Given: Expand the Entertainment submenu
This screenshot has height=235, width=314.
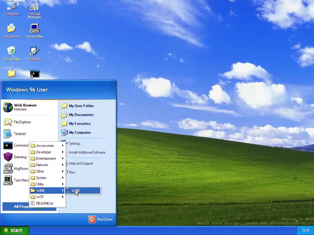Looking at the screenshot, I should coord(48,158).
